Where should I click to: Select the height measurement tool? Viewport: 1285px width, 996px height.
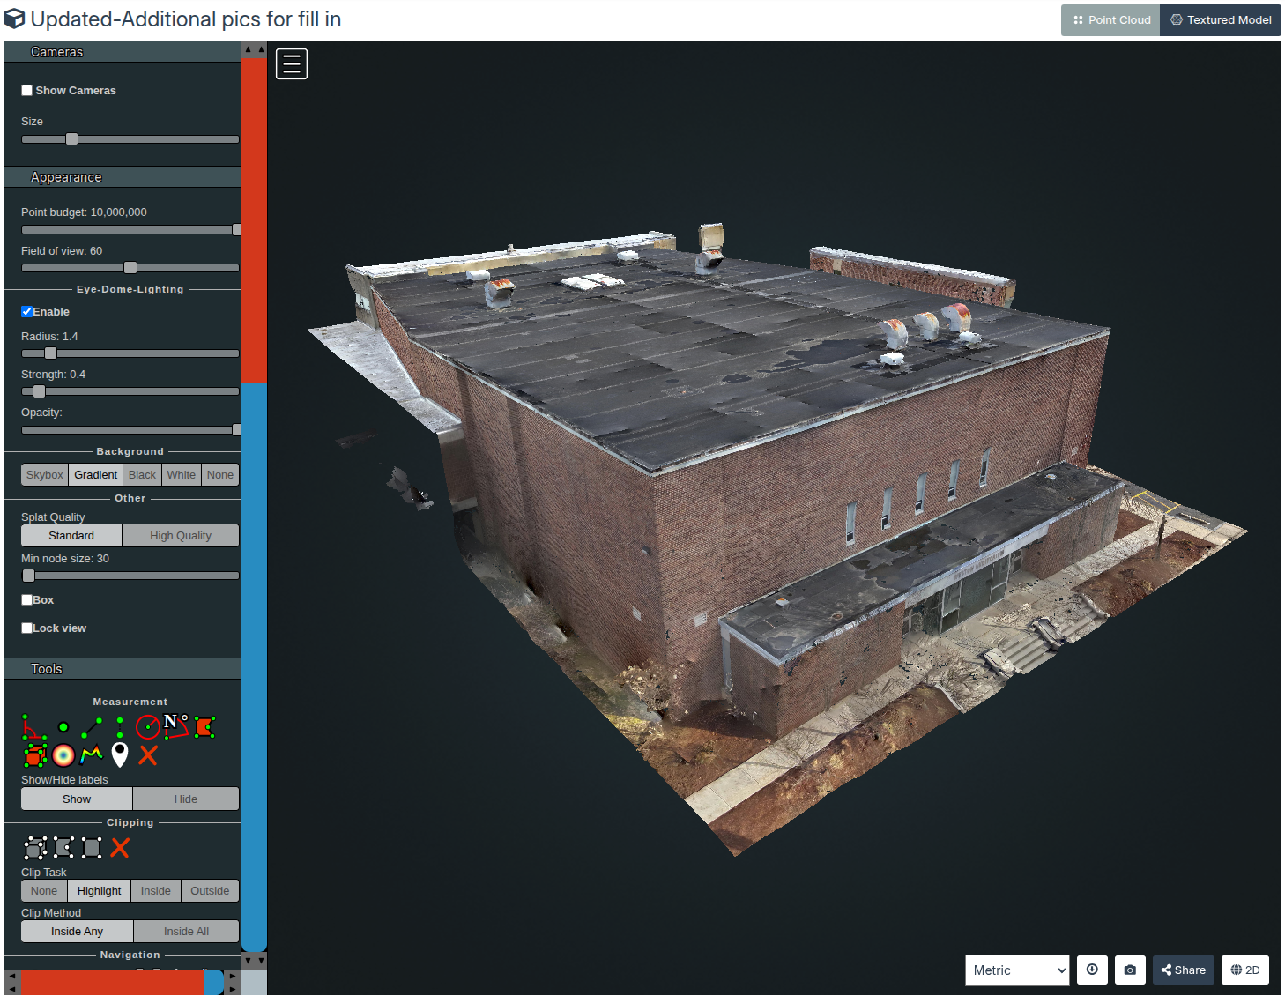pyautogui.click(x=120, y=727)
